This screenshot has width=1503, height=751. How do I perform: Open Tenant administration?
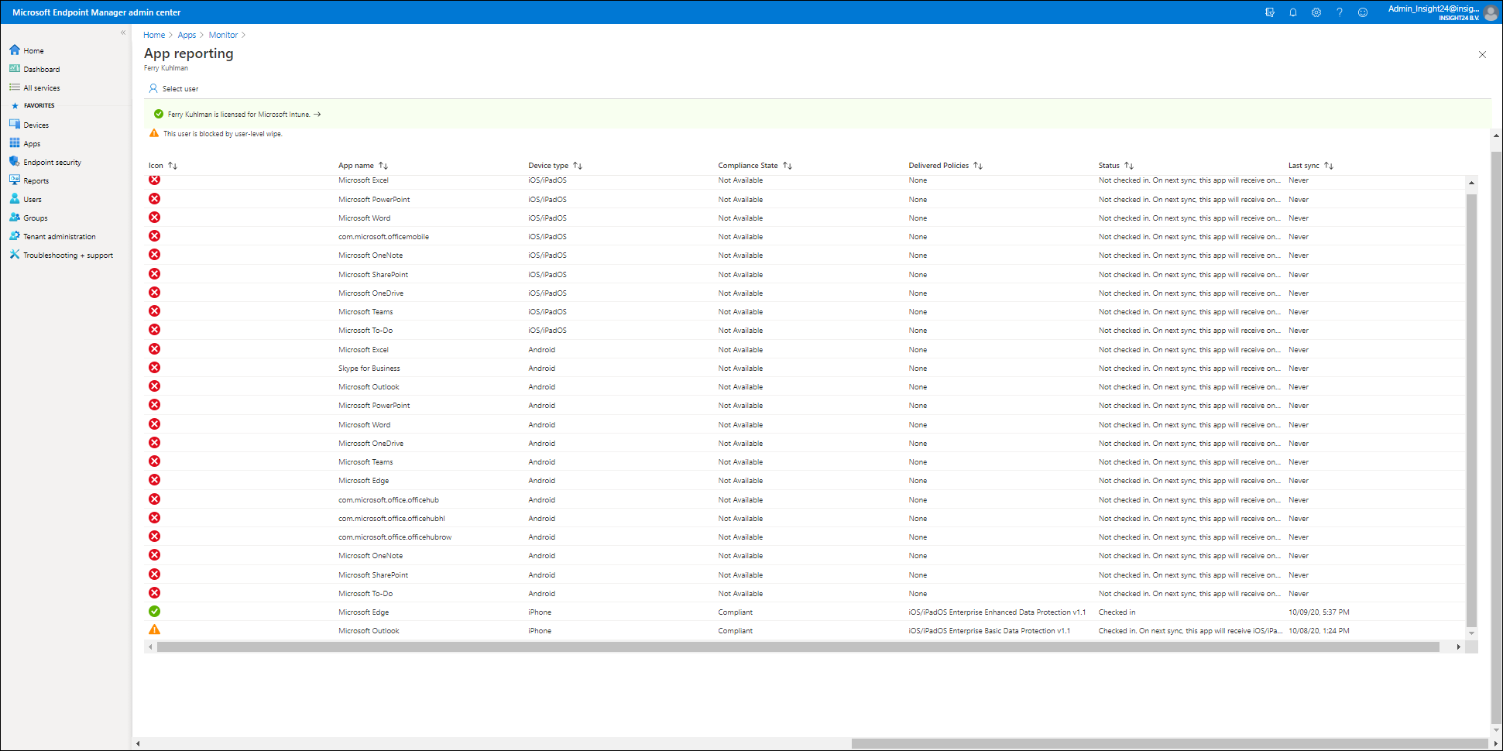pyautogui.click(x=59, y=236)
